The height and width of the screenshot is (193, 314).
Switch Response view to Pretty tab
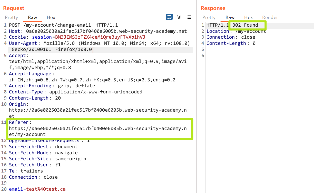tap(209, 17)
